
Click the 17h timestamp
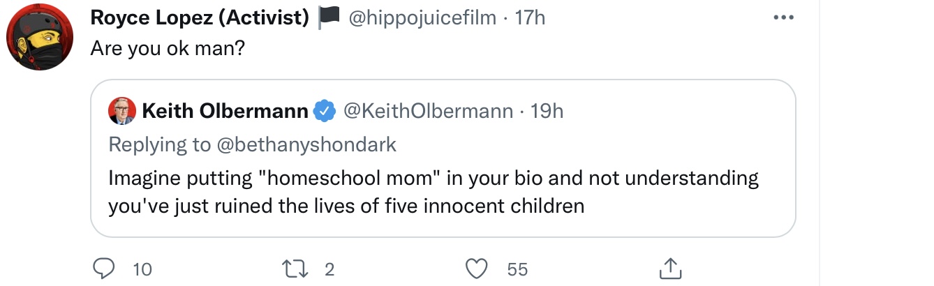529,19
